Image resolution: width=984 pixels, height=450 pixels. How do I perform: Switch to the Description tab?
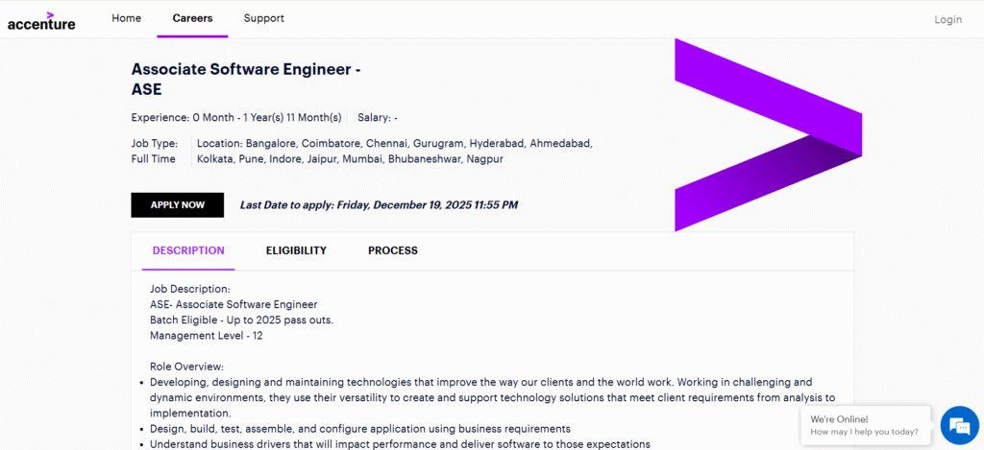point(188,250)
